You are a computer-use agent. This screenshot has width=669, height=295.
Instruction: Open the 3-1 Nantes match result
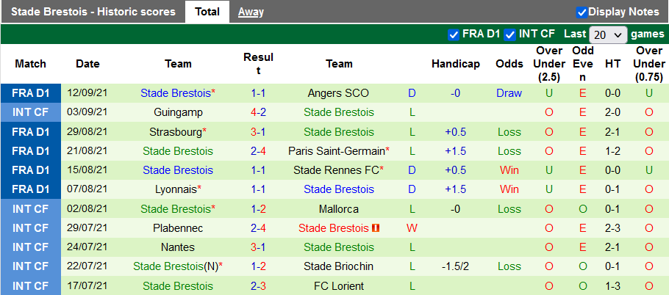[258, 247]
